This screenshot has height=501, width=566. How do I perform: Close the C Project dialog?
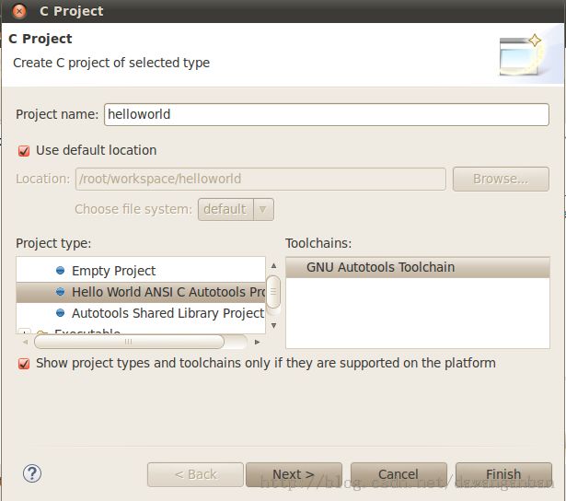[18, 11]
